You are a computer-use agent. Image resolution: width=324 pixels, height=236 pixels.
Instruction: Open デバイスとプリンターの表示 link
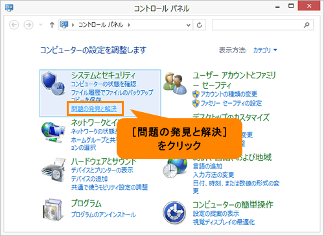point(102,170)
